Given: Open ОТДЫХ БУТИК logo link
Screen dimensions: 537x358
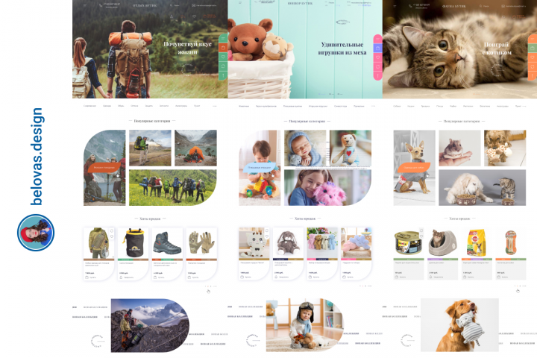Looking at the screenshot, I should pos(145,5).
